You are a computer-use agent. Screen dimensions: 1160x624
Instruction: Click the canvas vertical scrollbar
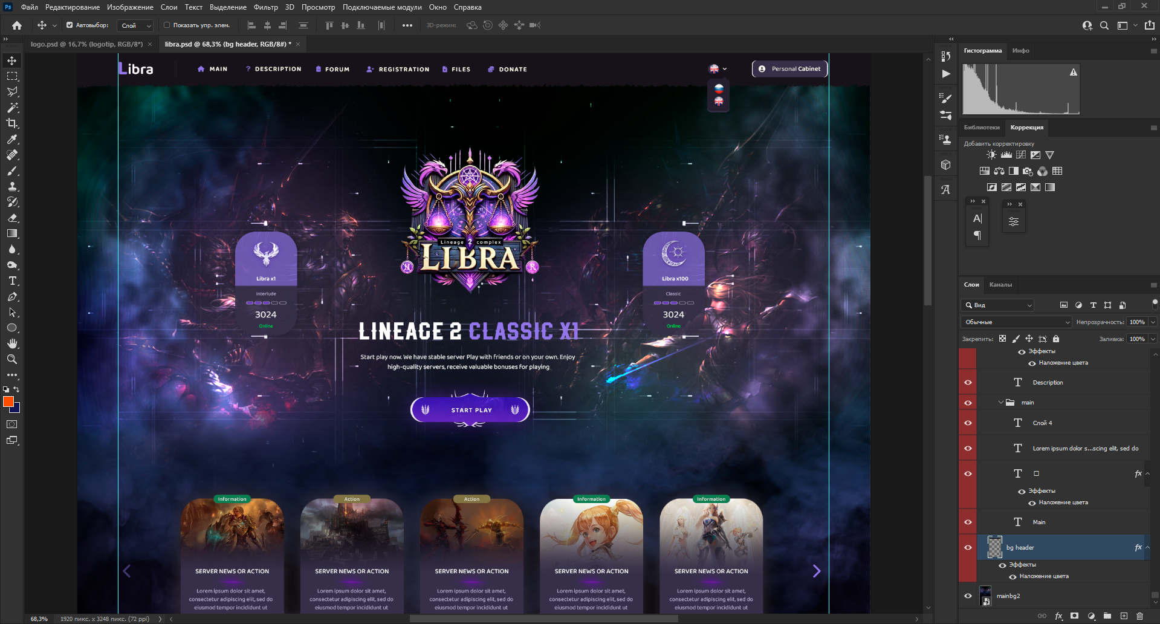pos(928,241)
